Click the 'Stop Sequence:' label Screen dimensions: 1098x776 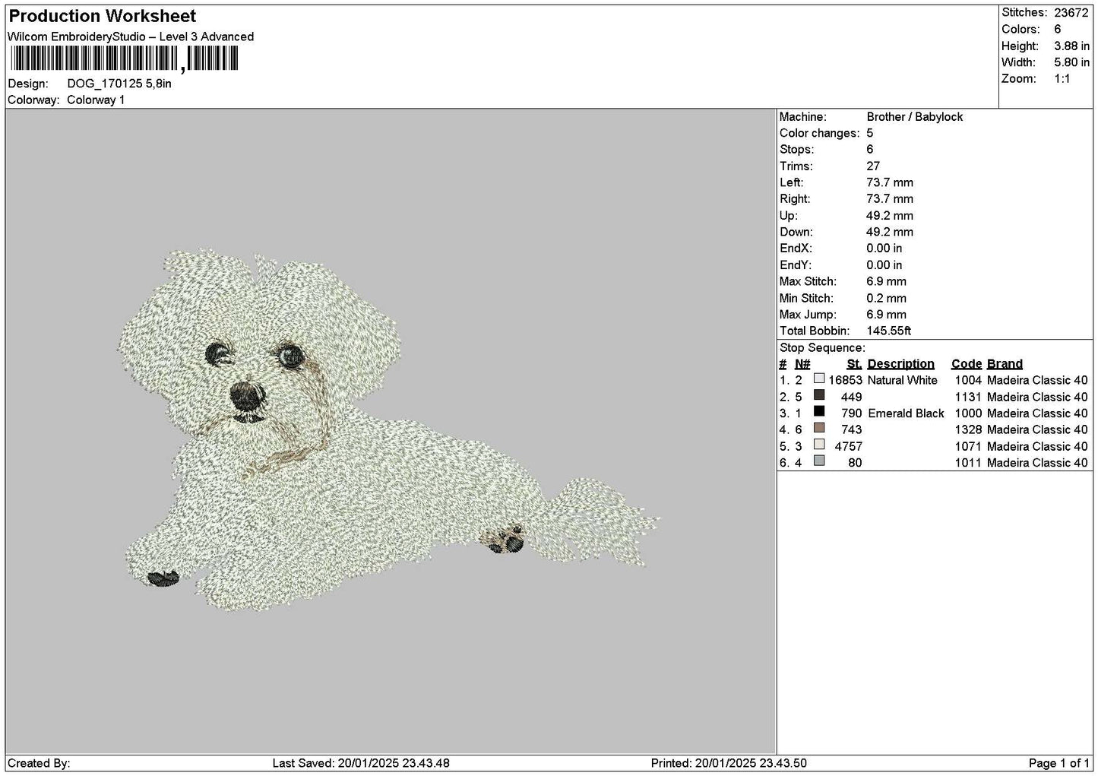(822, 348)
